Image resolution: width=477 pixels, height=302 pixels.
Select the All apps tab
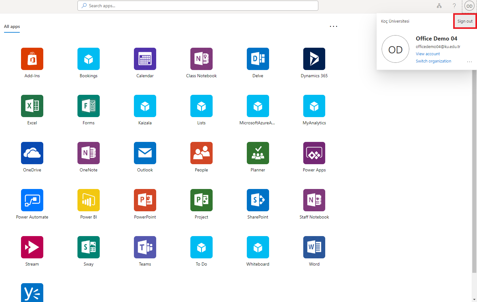click(12, 27)
